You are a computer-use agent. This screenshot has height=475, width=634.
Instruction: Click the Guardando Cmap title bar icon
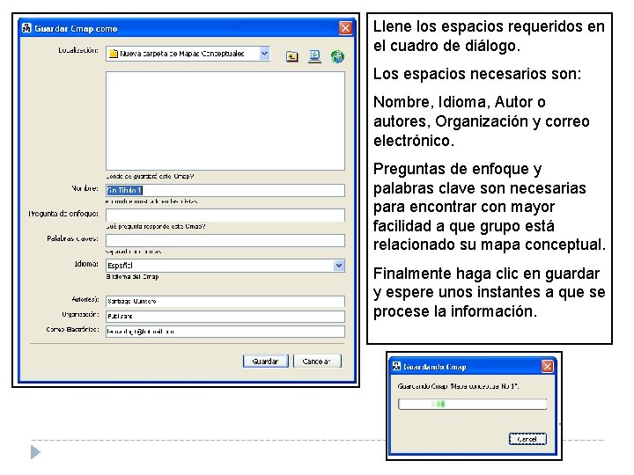[396, 366]
